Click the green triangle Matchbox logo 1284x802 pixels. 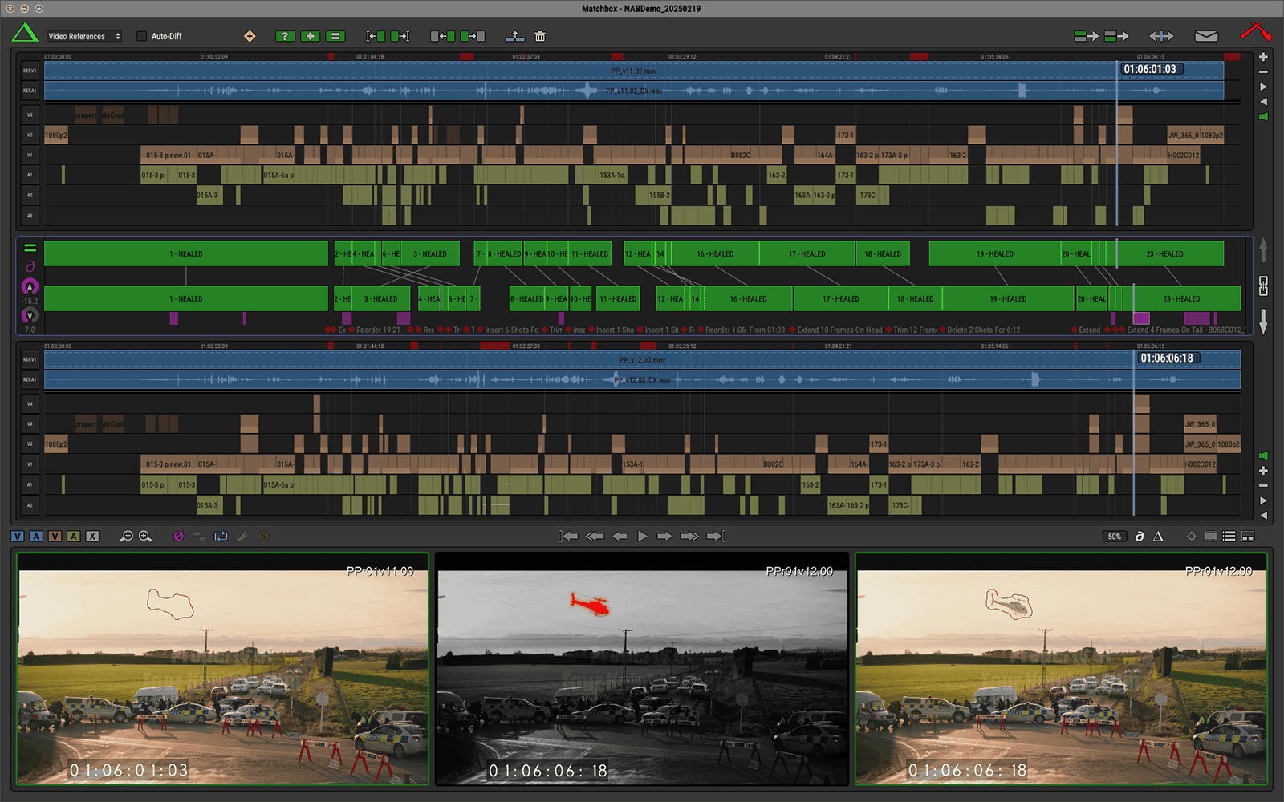[25, 34]
